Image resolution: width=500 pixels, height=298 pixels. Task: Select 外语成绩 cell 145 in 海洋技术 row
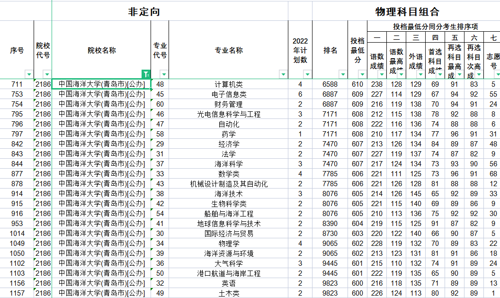[416, 194]
